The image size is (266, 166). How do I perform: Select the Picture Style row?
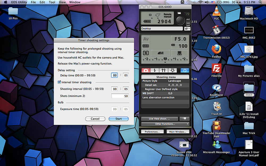click(x=165, y=81)
